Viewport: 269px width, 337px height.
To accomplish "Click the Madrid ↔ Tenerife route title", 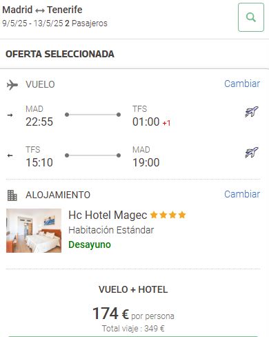I will point(42,10).
